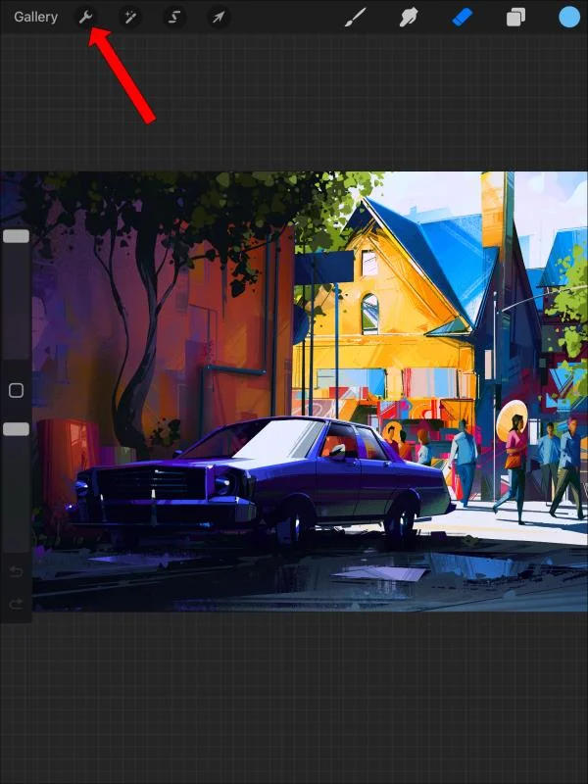This screenshot has height=784, width=588.
Task: Adjust the brush size slider handle
Action: [16, 236]
